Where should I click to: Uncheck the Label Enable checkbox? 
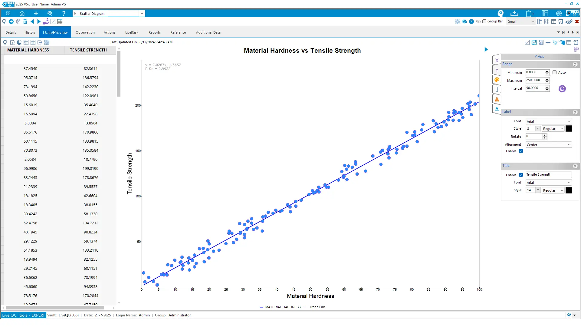pyautogui.click(x=521, y=151)
